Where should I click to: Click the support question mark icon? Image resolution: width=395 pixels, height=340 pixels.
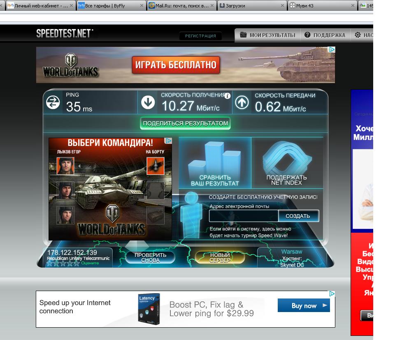pyautogui.click(x=307, y=35)
